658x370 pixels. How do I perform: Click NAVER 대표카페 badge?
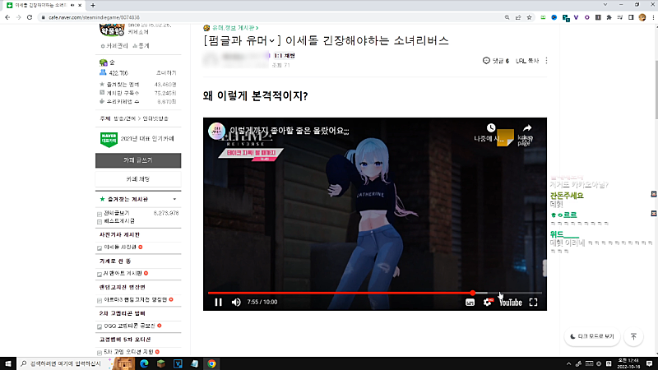[109, 139]
